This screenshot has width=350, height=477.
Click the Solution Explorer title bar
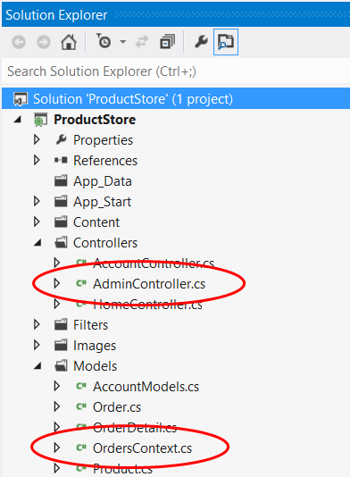pos(176,14)
